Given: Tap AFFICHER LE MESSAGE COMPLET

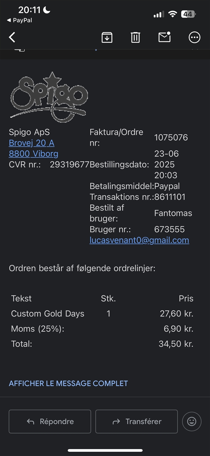Looking at the screenshot, I should 68,383.
